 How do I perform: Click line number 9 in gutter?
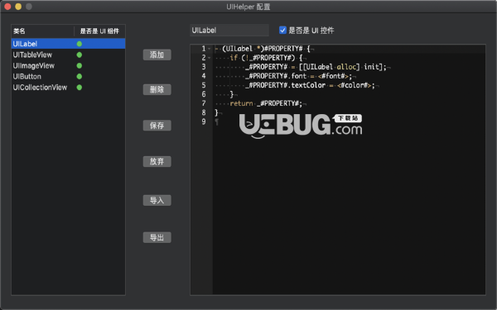[204, 122]
